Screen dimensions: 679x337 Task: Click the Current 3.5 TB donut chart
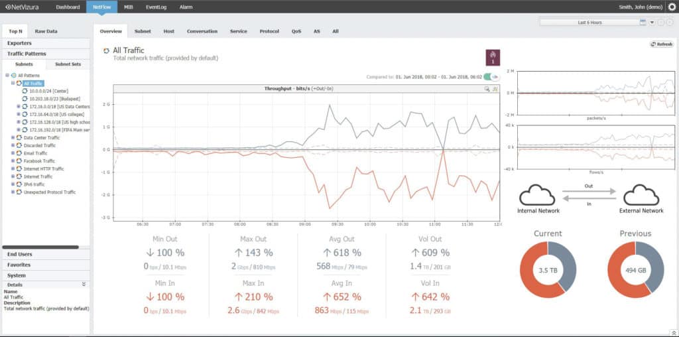pos(548,269)
